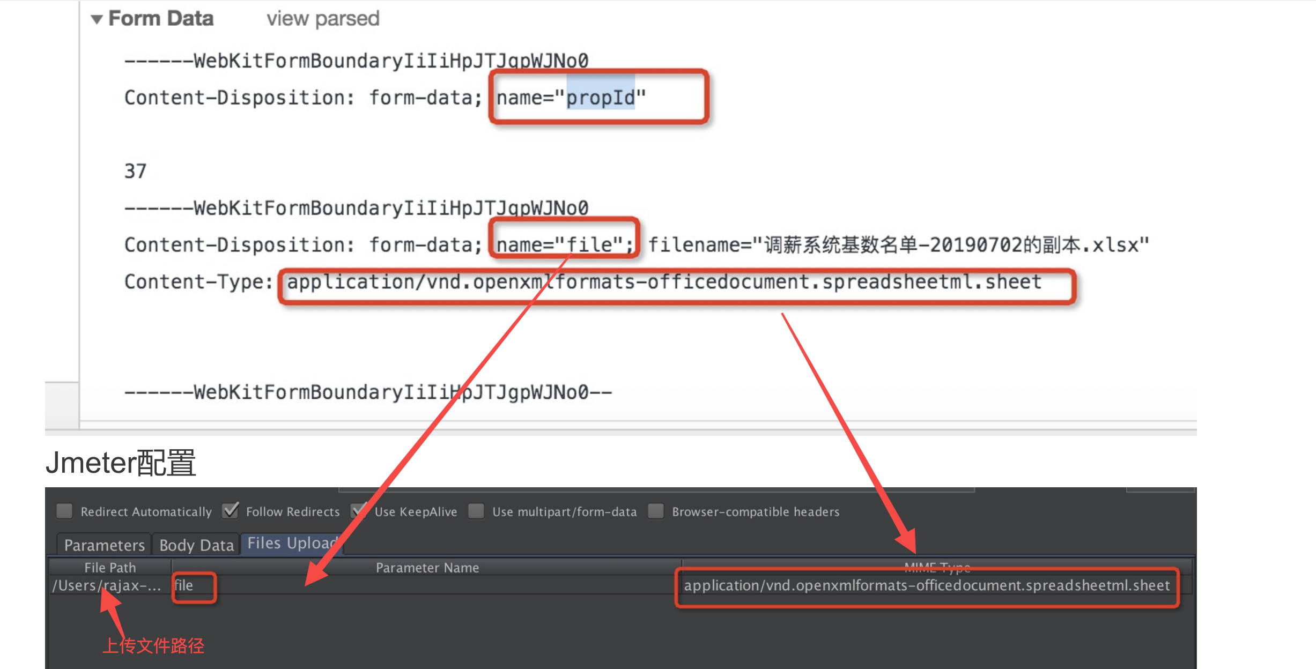Tick Browser-compatible headers checkbox
The height and width of the screenshot is (669, 1316).
pyautogui.click(x=656, y=511)
